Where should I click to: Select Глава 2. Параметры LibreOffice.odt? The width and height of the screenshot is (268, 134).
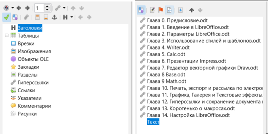click(x=188, y=34)
